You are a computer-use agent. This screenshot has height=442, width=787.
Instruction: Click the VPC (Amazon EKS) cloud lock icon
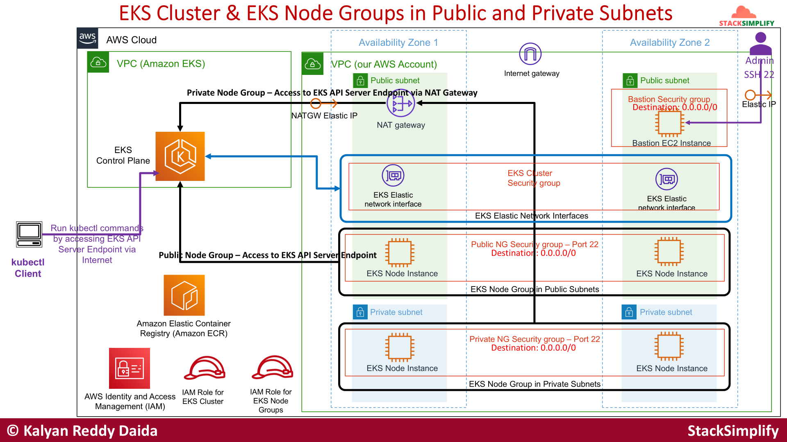coord(98,62)
